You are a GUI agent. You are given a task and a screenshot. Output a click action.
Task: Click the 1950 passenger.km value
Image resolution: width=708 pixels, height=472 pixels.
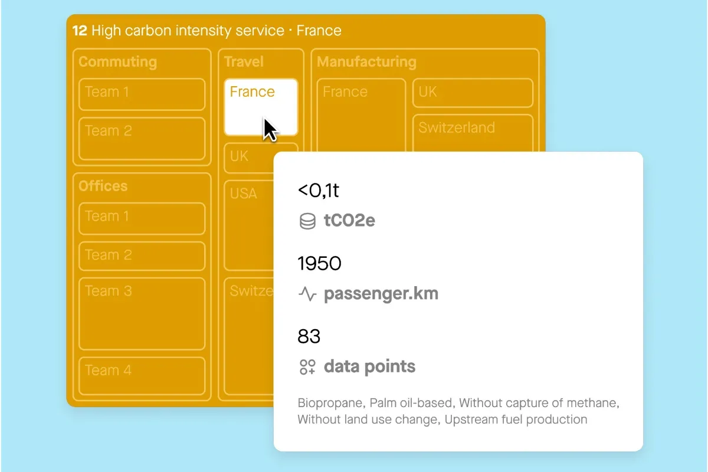(x=319, y=264)
